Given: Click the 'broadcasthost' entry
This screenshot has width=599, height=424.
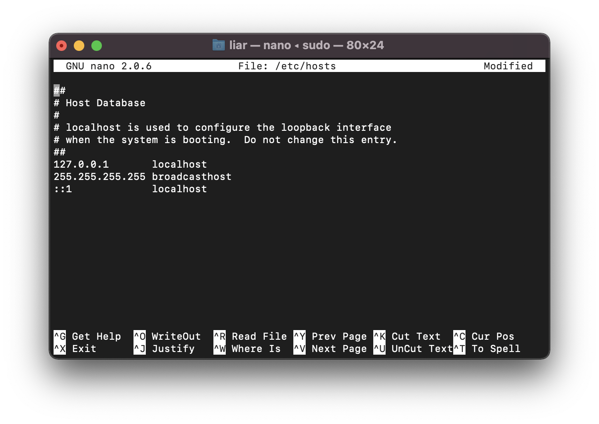Looking at the screenshot, I should pos(191,176).
